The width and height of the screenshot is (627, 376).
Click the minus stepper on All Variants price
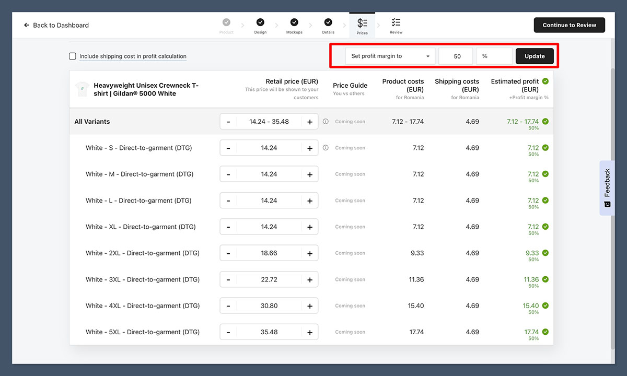(x=228, y=121)
